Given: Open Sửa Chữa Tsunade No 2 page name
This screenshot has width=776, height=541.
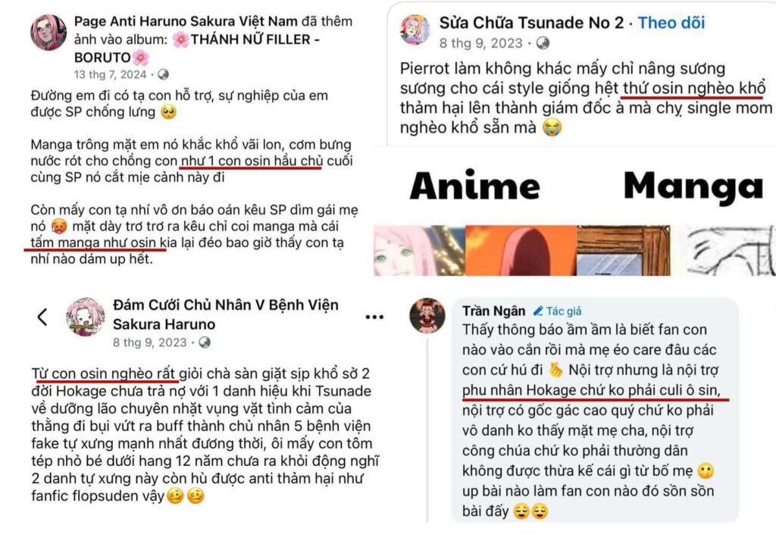Looking at the screenshot, I should click(531, 23).
